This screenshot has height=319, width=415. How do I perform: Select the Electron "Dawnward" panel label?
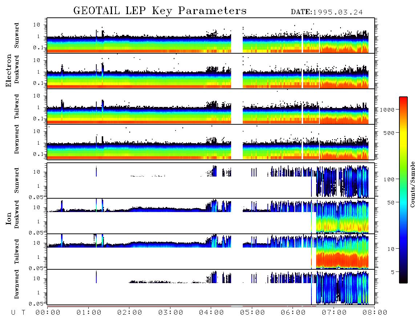click(17, 139)
